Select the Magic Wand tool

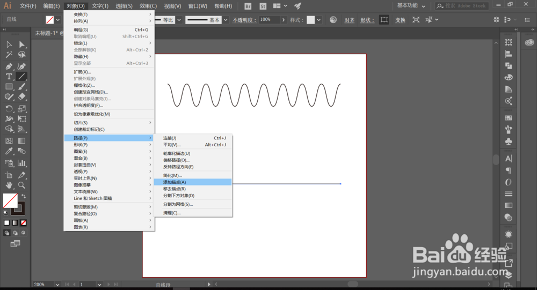point(9,55)
